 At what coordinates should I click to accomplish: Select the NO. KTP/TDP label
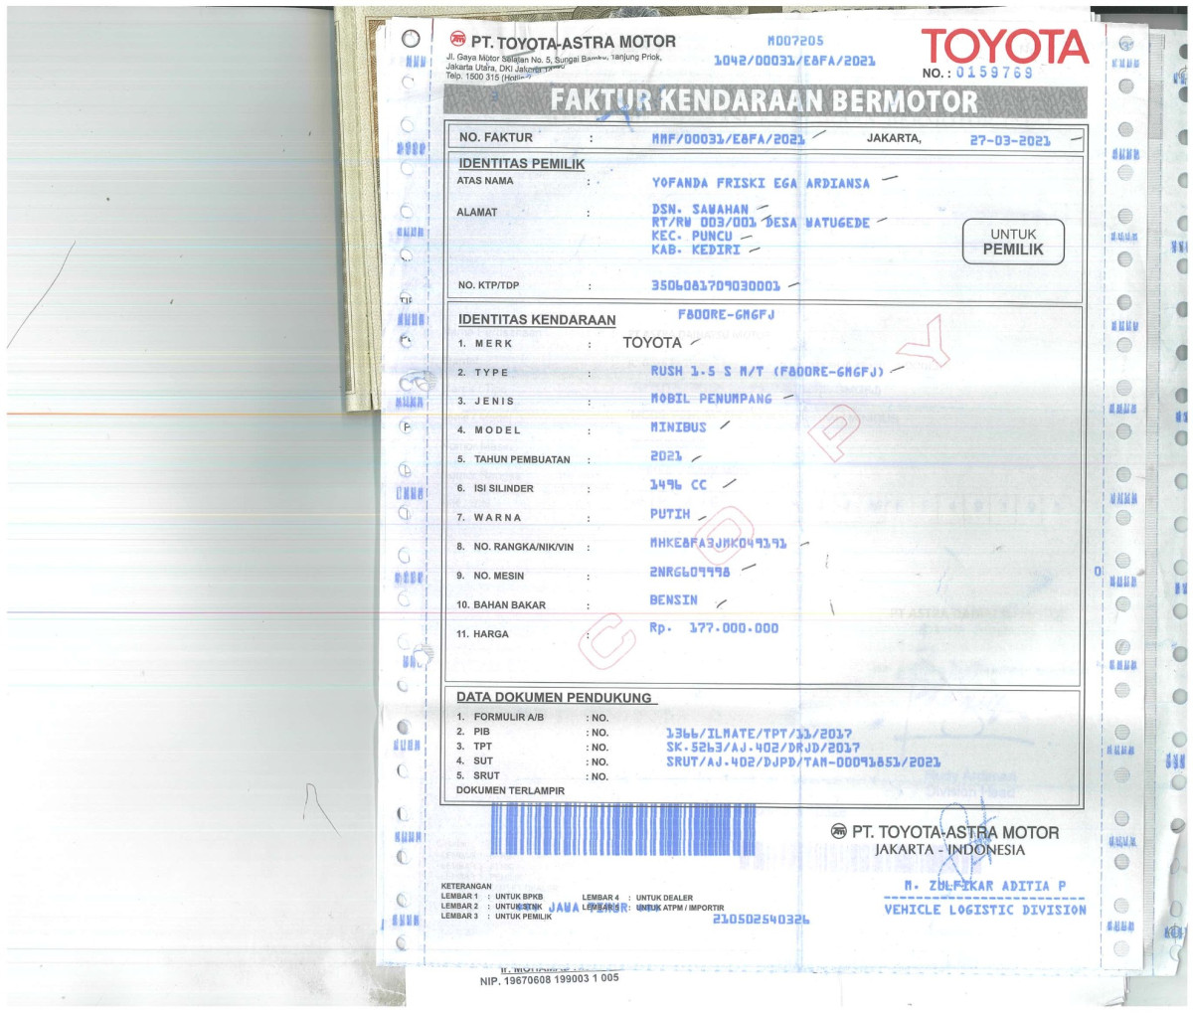pyautogui.click(x=488, y=286)
